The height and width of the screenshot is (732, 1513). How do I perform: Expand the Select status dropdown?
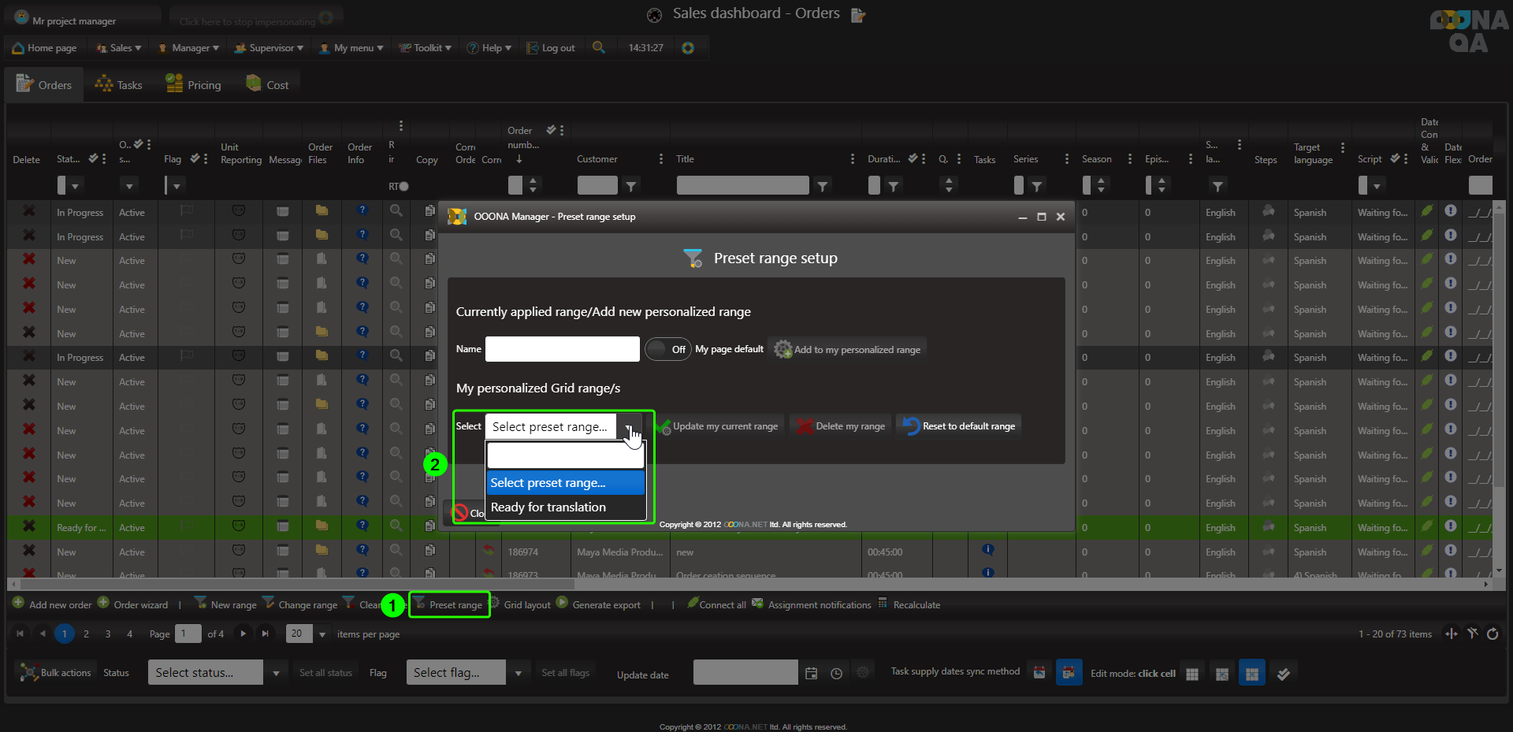pos(276,674)
